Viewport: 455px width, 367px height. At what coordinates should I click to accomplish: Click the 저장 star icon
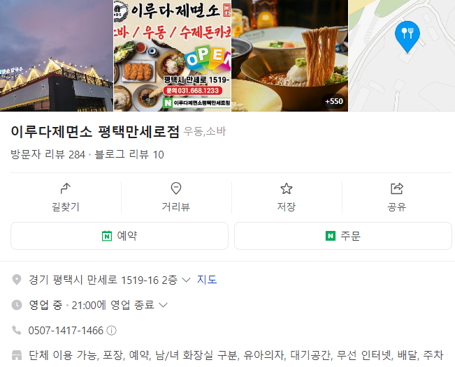pyautogui.click(x=287, y=188)
